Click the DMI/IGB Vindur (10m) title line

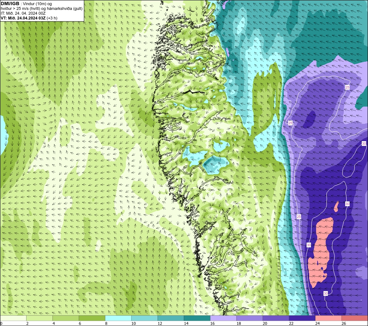tap(26, 4)
